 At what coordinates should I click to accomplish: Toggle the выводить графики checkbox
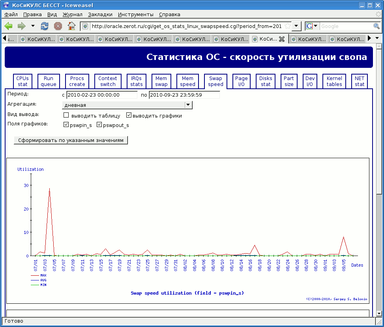(129, 115)
